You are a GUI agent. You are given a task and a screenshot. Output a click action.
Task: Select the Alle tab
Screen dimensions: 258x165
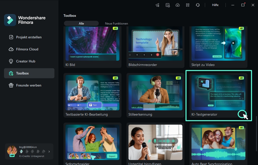(81, 24)
